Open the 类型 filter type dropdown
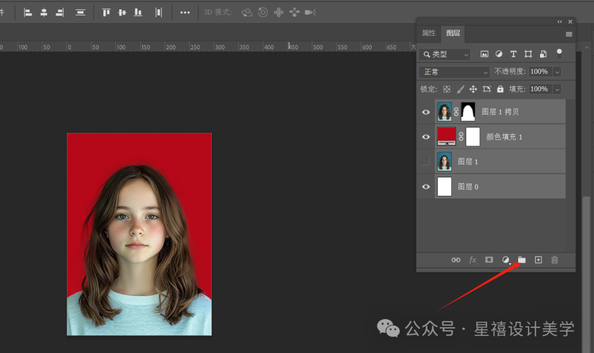 click(445, 54)
